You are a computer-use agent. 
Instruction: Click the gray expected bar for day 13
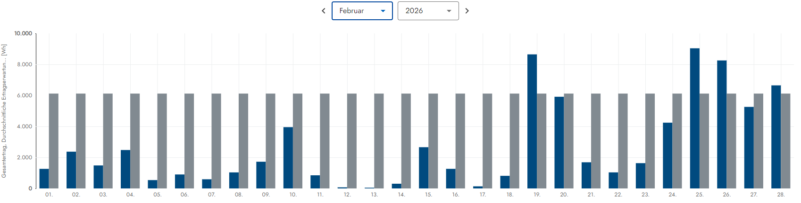(x=379, y=141)
